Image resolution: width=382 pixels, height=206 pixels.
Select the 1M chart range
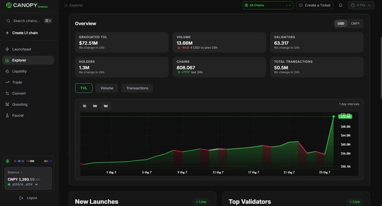tap(106, 106)
